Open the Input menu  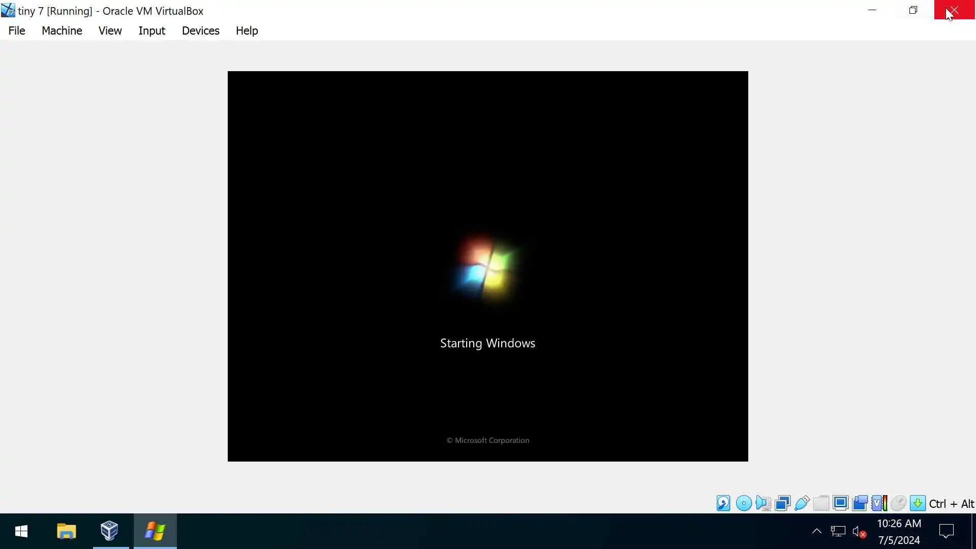[x=151, y=30]
